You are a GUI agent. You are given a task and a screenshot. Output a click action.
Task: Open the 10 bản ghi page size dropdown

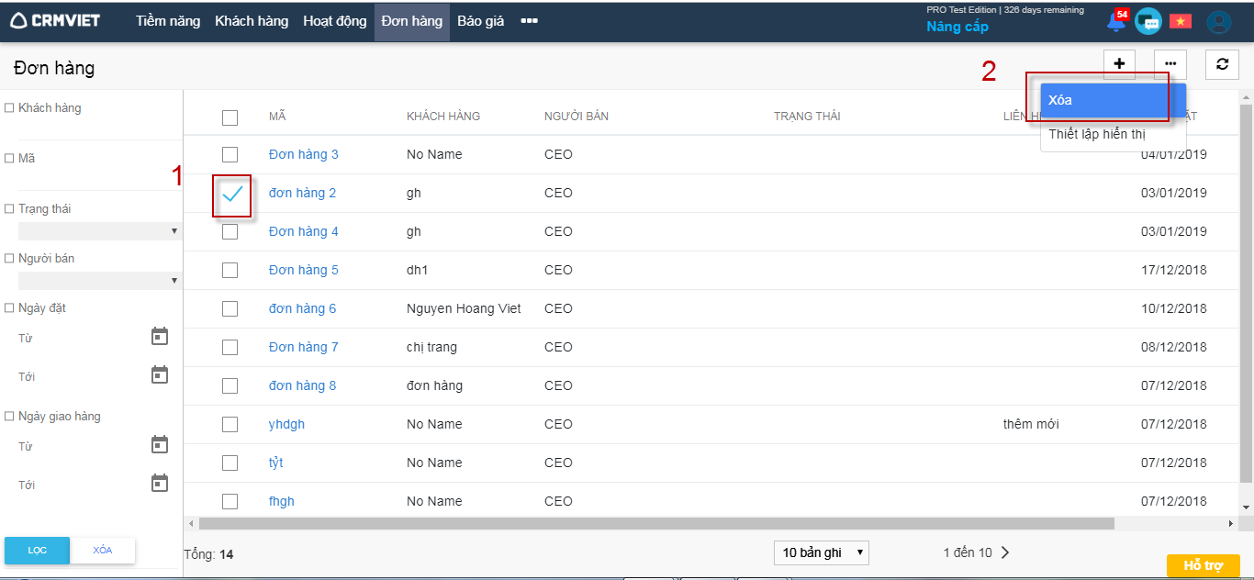(x=821, y=552)
